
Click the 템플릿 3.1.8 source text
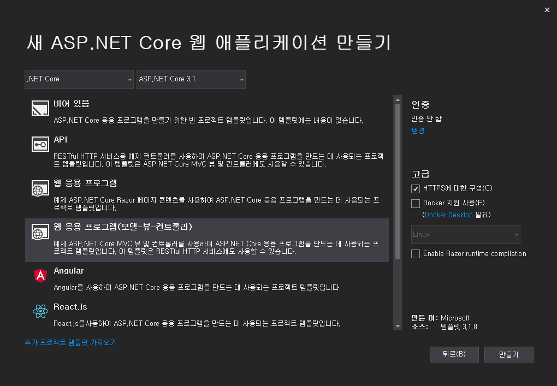pyautogui.click(x=459, y=326)
